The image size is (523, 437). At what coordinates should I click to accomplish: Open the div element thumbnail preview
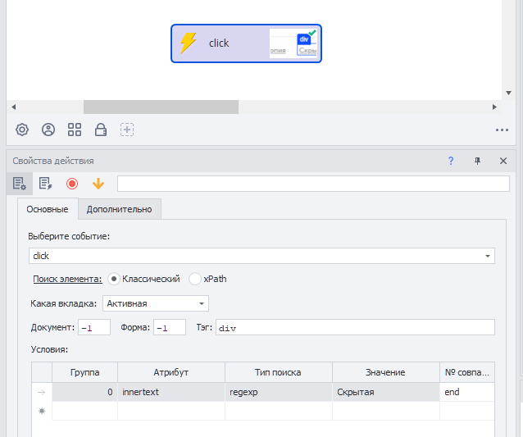293,43
